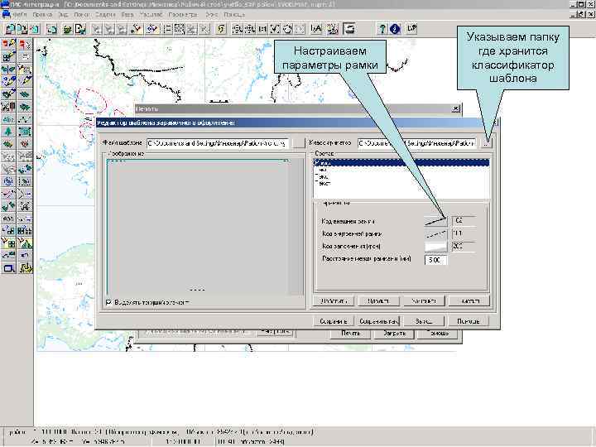This screenshot has width=596, height=447.
Task: Click the Сохранить button
Action: tap(334, 321)
